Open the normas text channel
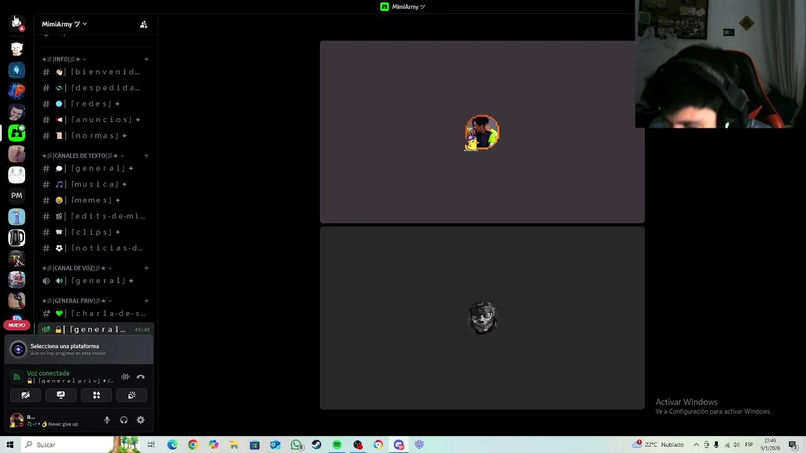The image size is (806, 453). coord(95,136)
